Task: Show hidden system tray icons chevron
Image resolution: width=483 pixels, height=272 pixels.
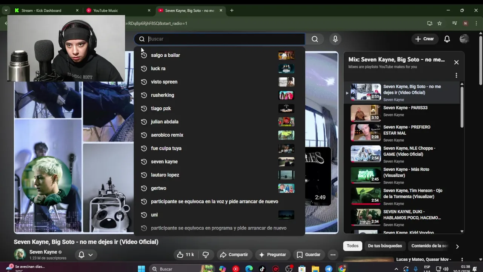Action: 396,269
